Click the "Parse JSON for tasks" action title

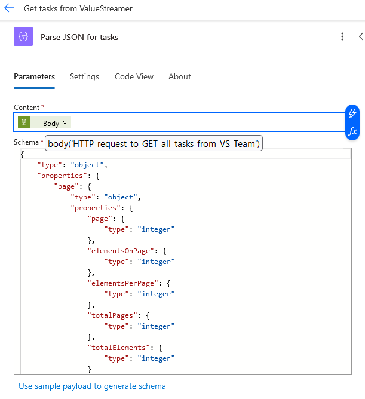[79, 37]
